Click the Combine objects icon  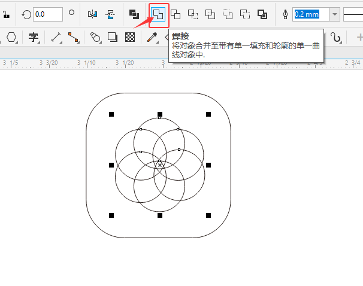coord(134,14)
